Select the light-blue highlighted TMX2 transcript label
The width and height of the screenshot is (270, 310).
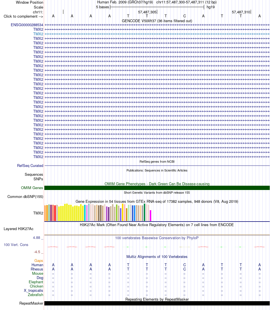coord(38,34)
